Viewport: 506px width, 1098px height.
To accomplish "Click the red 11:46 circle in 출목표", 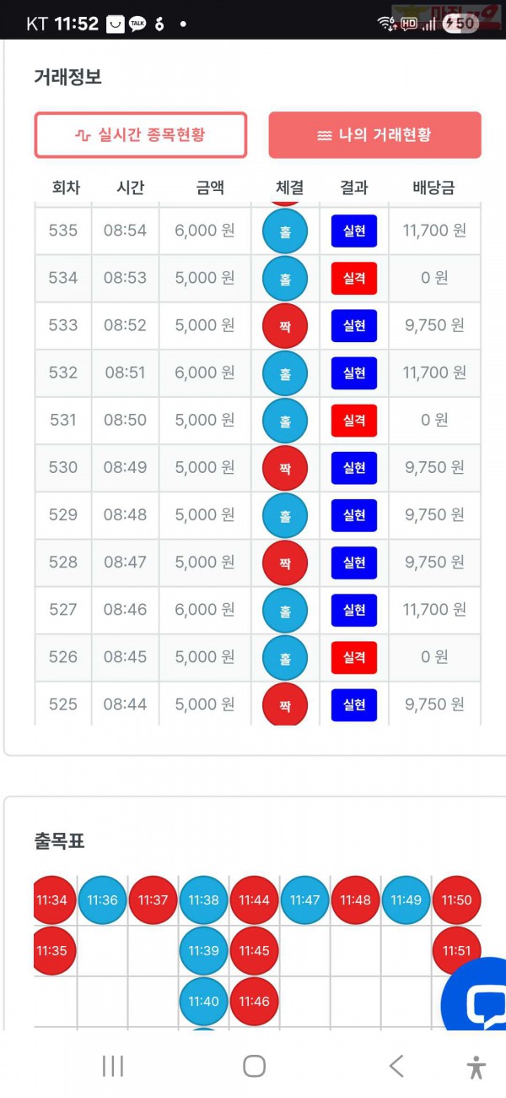I will [255, 1002].
